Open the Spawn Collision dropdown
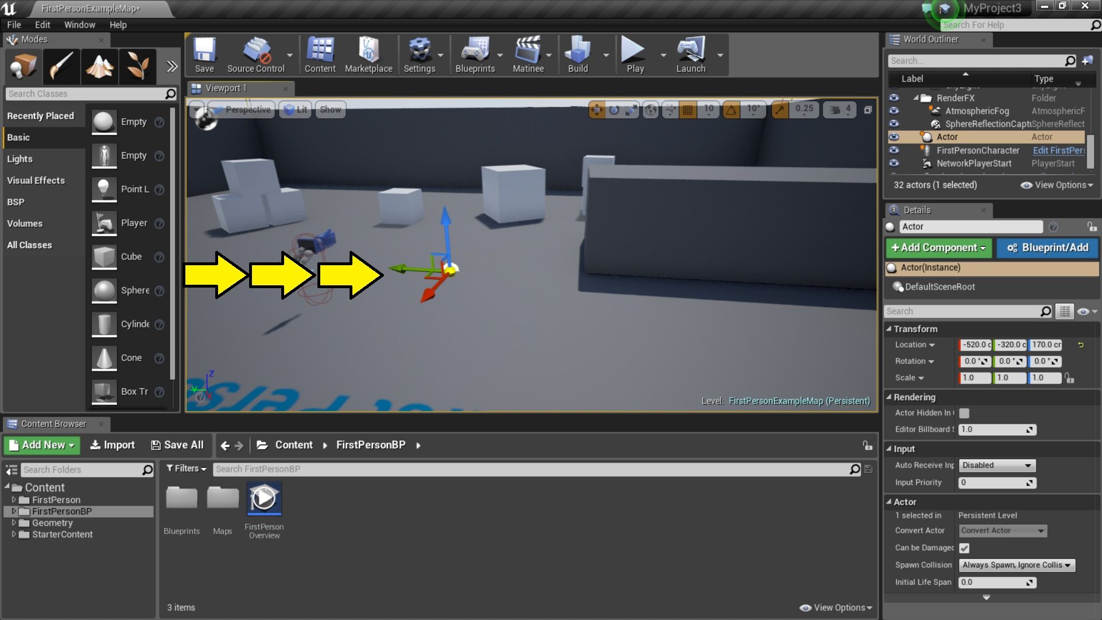 click(1016, 565)
